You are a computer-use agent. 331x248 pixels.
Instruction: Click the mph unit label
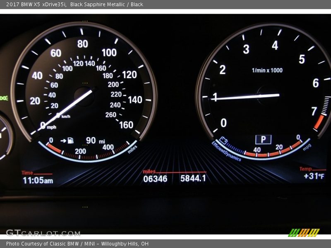pyautogui.click(x=51, y=127)
